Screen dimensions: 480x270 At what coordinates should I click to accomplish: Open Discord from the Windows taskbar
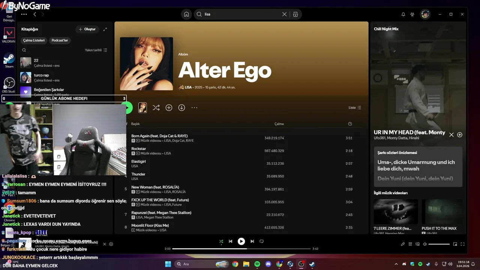(268, 264)
